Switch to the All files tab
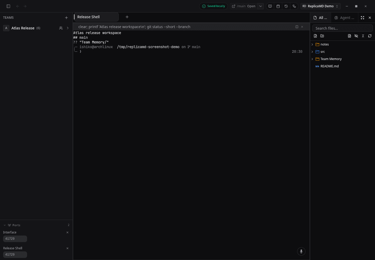The image size is (375, 260). [x=321, y=18]
